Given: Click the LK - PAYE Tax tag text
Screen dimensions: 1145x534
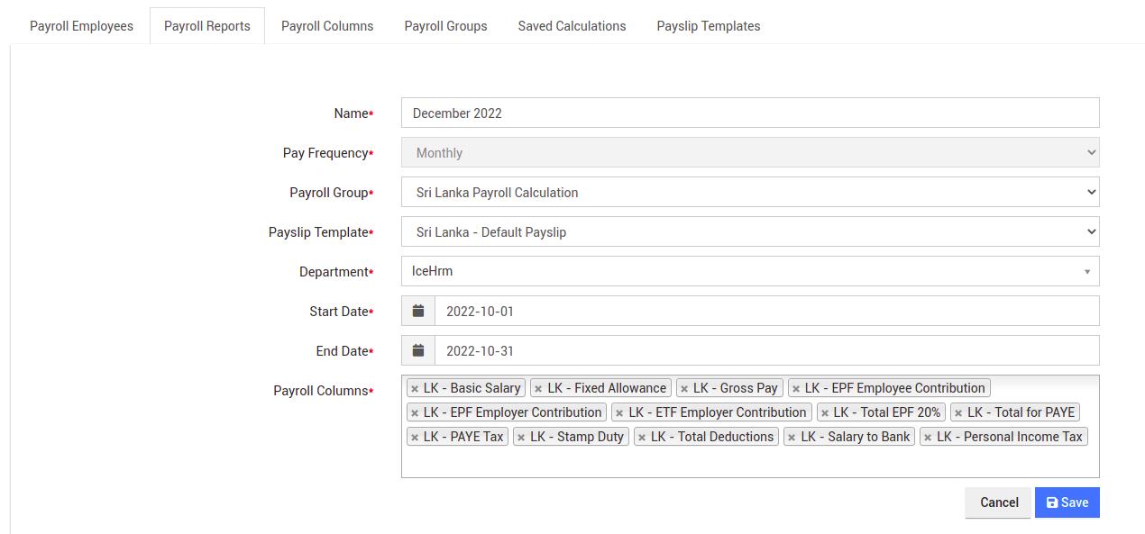Looking at the screenshot, I should coord(463,437).
